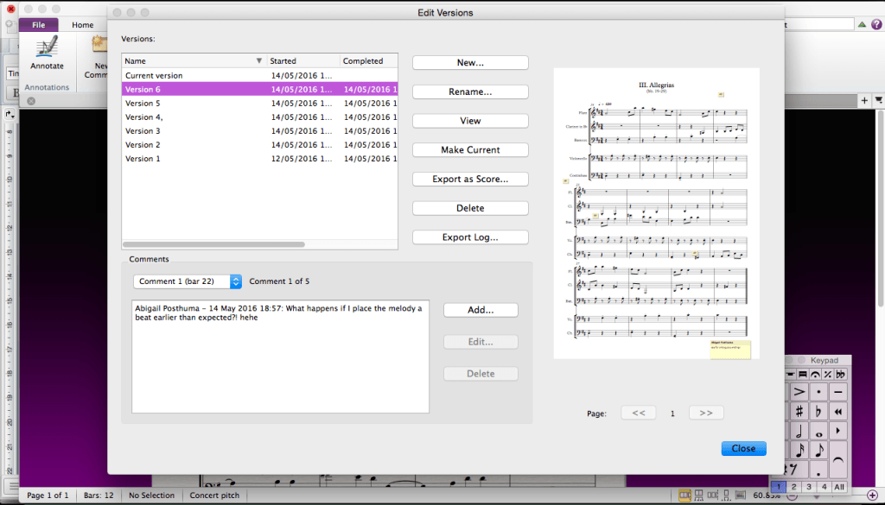Click the Delete version button
The width and height of the screenshot is (885, 505).
point(470,208)
